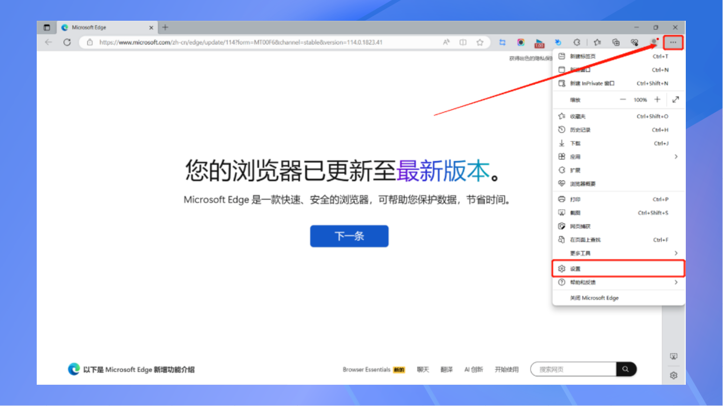Focus the 搜索网页 search field
Viewport: 723px width, 406px height.
[574, 369]
